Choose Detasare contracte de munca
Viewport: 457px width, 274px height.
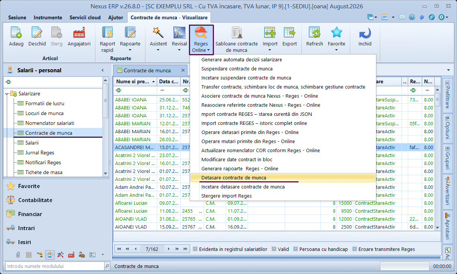point(283,178)
